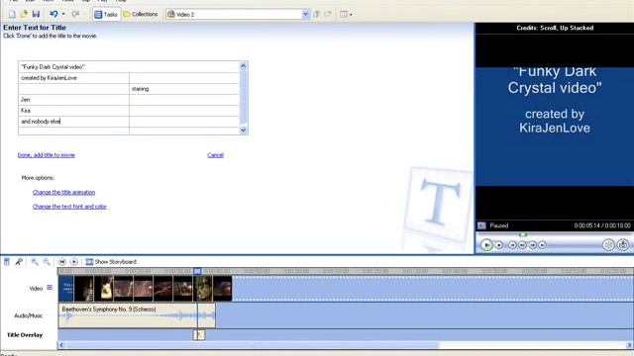
Task: Undo the last action
Action: (53, 14)
